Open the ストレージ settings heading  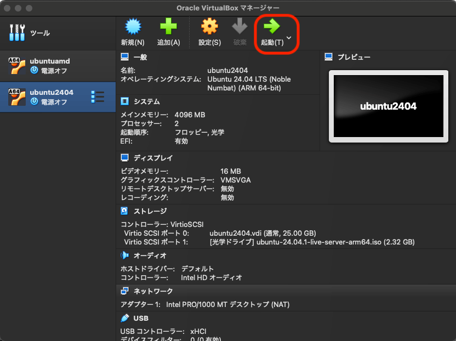[150, 211]
